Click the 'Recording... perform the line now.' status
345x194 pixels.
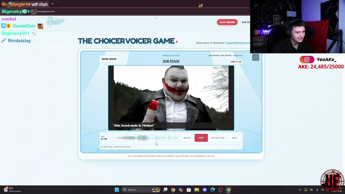point(117,147)
